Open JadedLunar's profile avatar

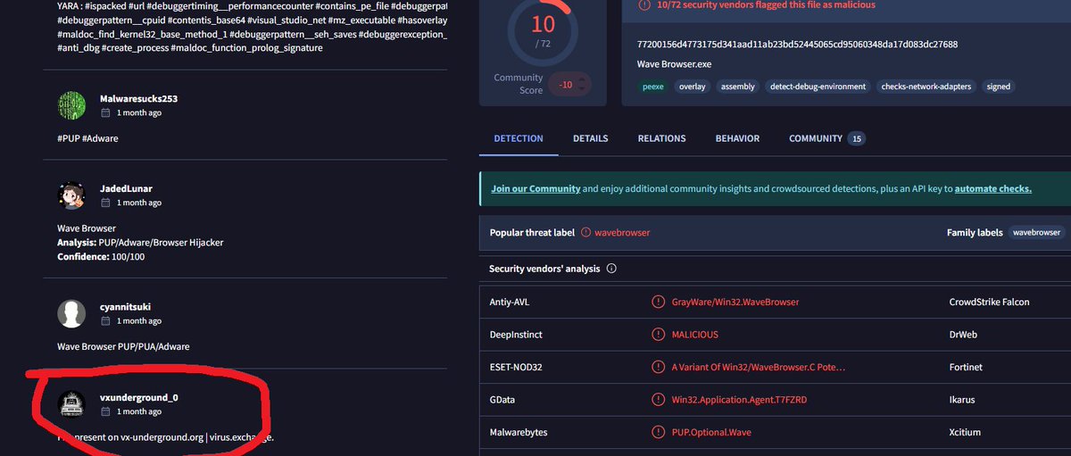(71, 195)
